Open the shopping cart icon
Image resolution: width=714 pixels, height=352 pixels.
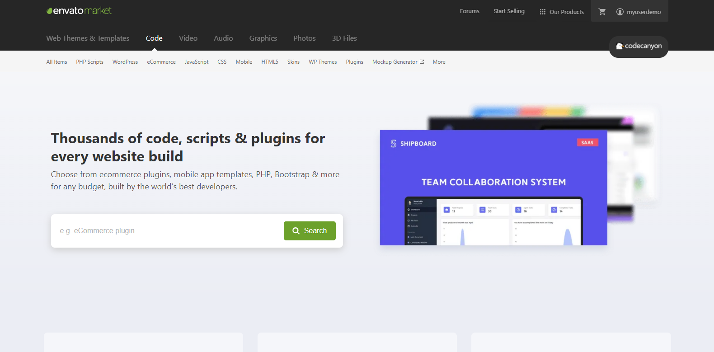602,12
